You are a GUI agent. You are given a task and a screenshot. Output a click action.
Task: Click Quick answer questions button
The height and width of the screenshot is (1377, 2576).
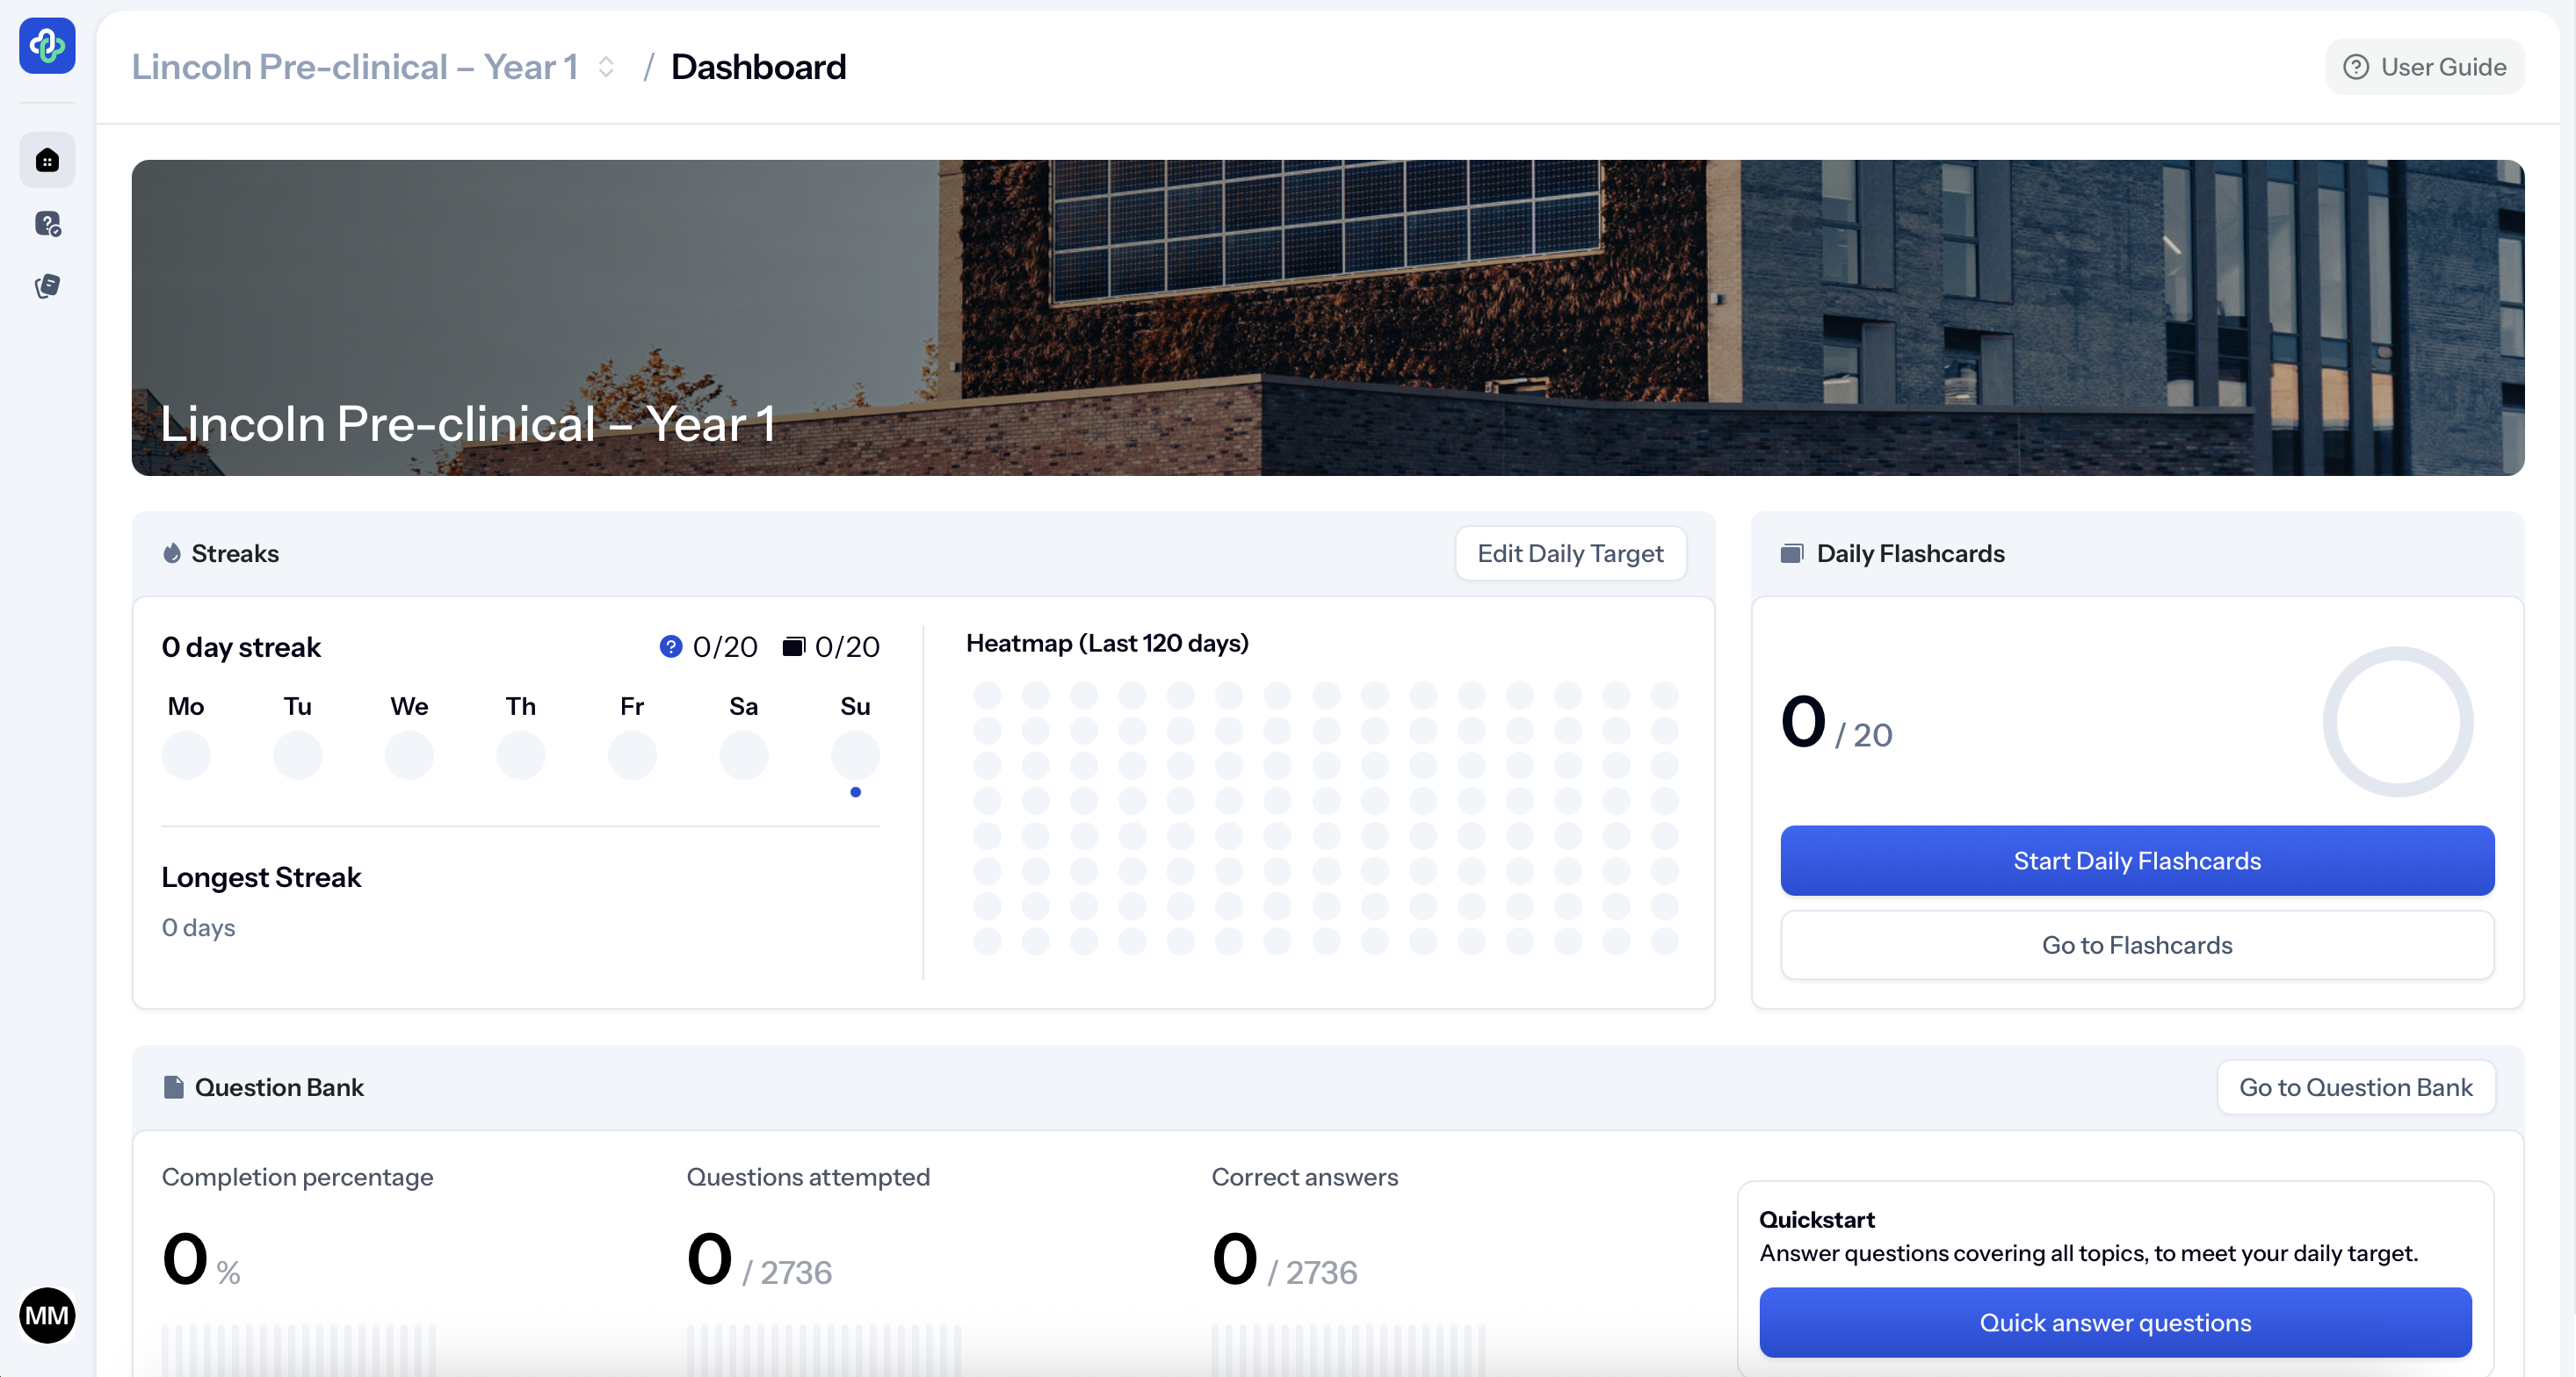coord(2114,1322)
